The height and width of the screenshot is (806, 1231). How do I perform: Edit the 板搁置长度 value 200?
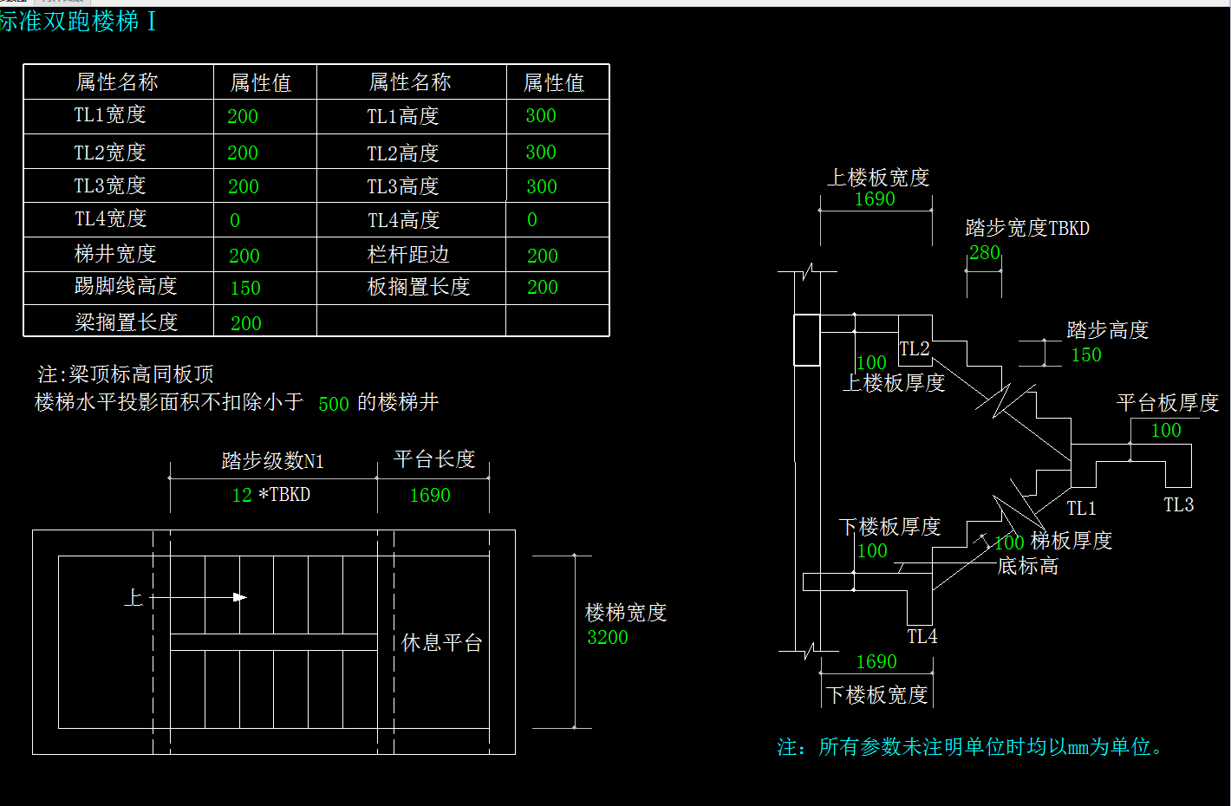[x=543, y=287]
